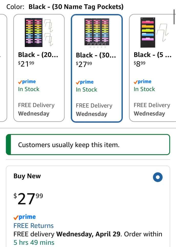Select the Black 30 pockets variant card

pyautogui.click(x=97, y=68)
